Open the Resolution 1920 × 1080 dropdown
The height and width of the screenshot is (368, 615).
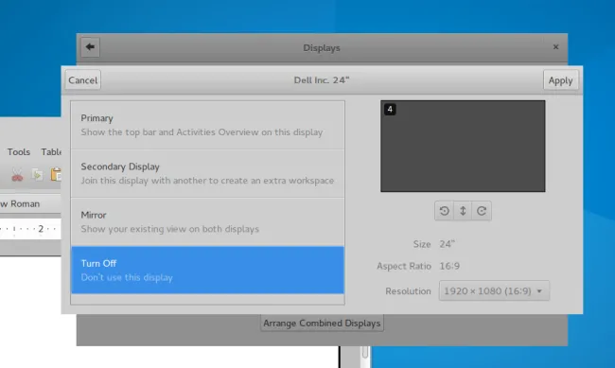click(494, 290)
